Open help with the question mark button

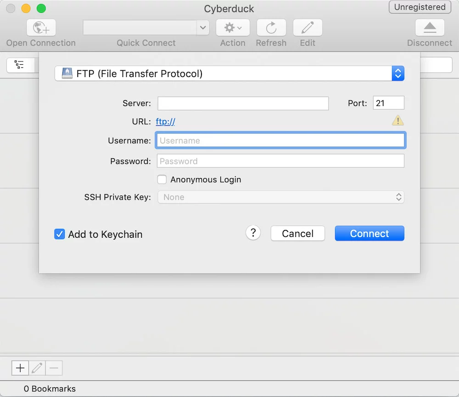(253, 233)
